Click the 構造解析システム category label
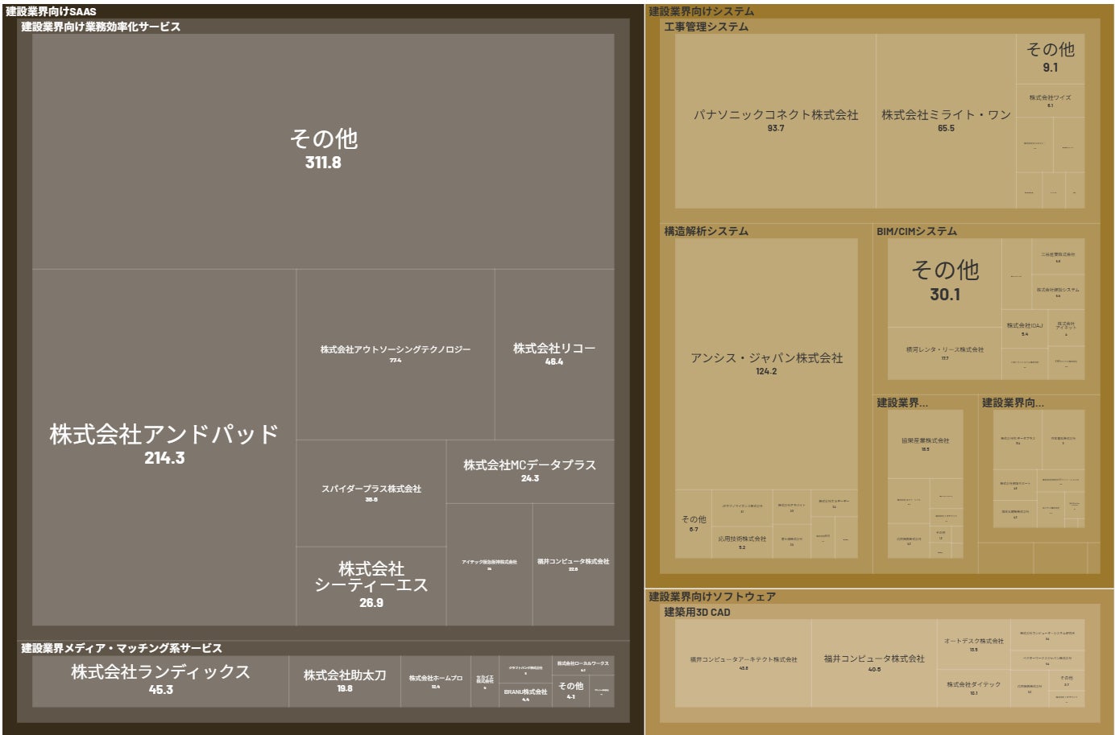Viewport: 1115px width, 735px height. click(707, 231)
